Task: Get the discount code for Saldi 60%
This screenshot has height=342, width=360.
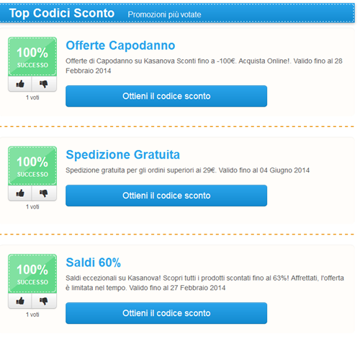Action: 166,313
